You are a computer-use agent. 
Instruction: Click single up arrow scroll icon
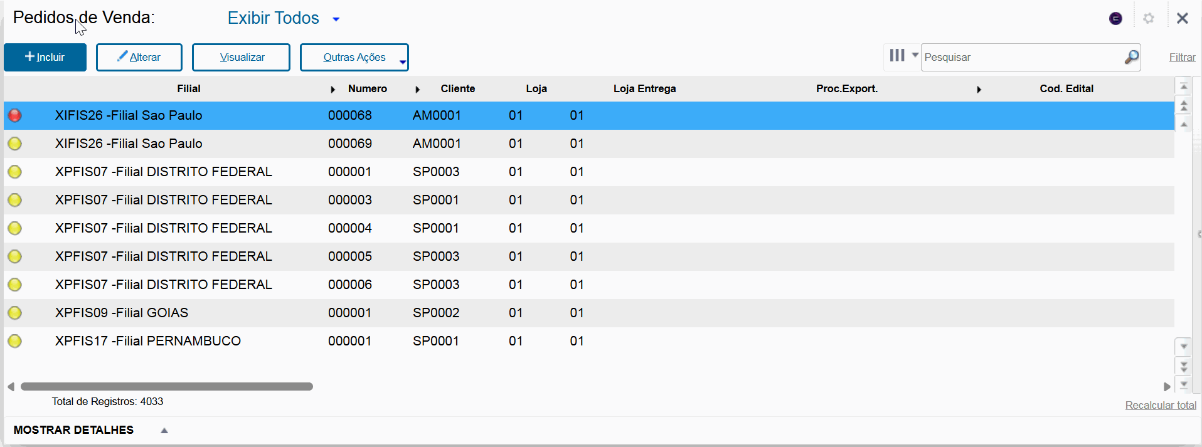click(1184, 124)
